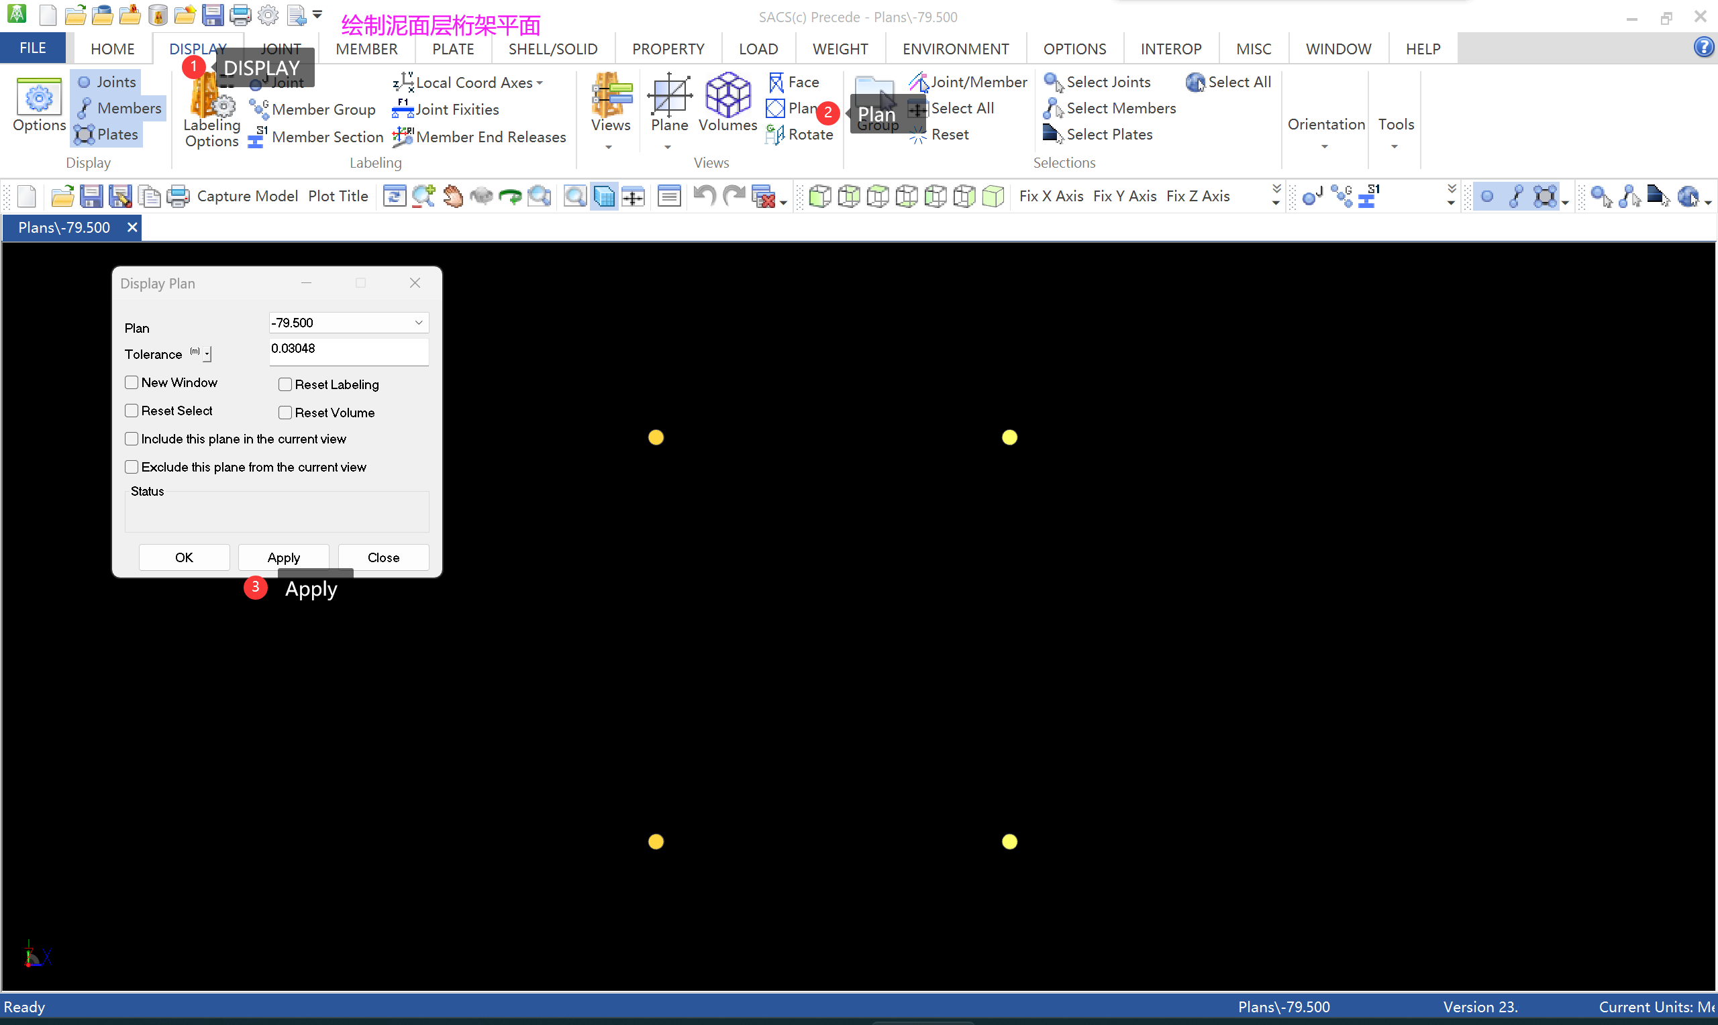The image size is (1718, 1025).
Task: Check the Reset Labeling option
Action: tap(285, 385)
